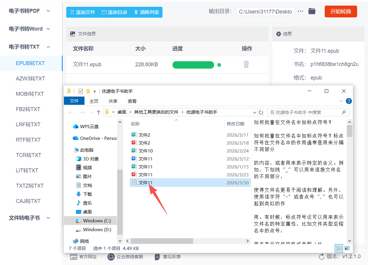Select the 文件10 file row
368x265 pixels.
(190, 151)
